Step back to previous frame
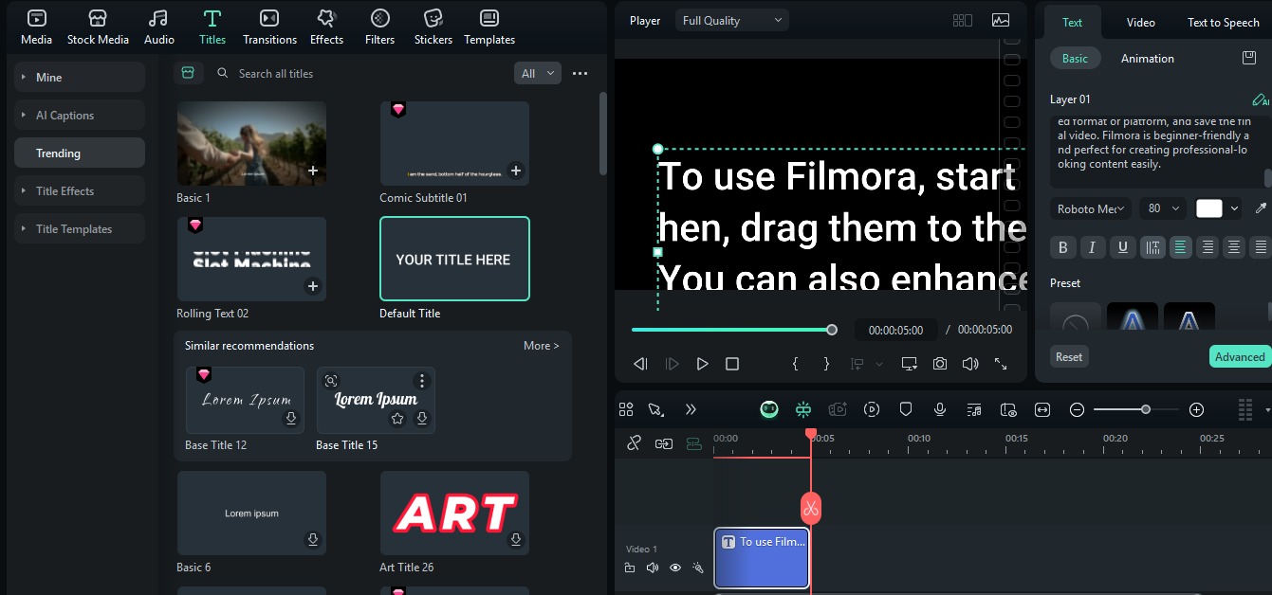The height and width of the screenshot is (595, 1272). [x=641, y=364]
